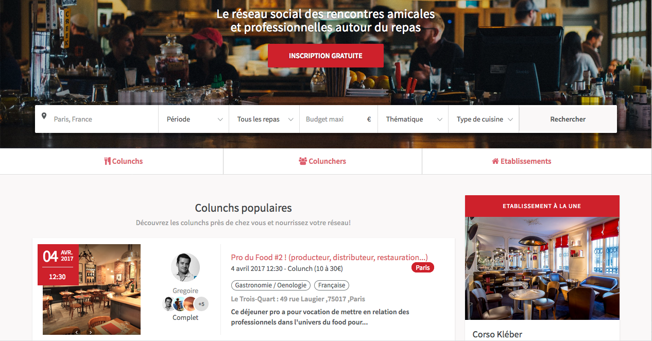The width and height of the screenshot is (652, 341).
Task: Expand the Type de cuisine dropdown
Action: click(484, 119)
